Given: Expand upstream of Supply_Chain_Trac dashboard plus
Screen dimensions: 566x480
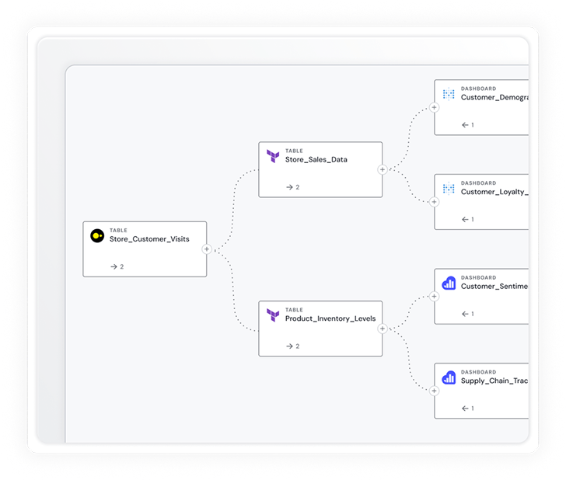Looking at the screenshot, I should (x=435, y=391).
